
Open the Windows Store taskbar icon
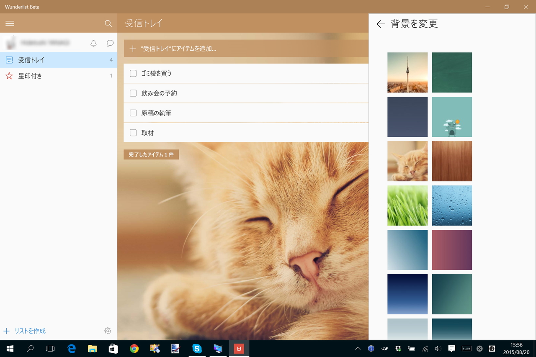113,348
